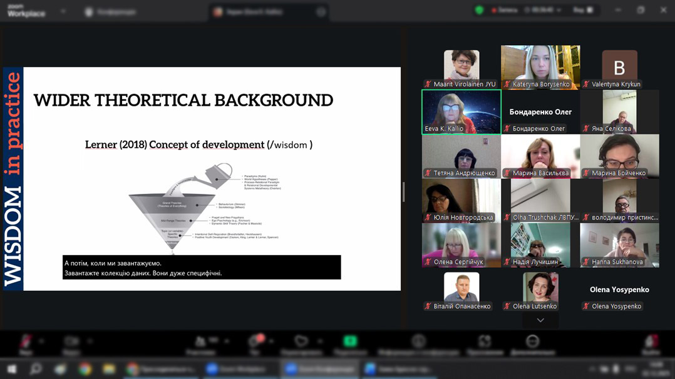Open the meeting information icon in toolbar
This screenshot has width=675, height=379.
(x=418, y=342)
